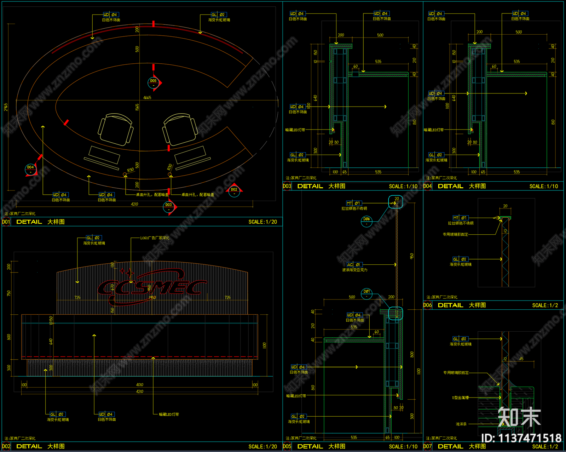The height and width of the screenshot is (452, 566).
Task: Click 专用玻璃胶固定 label in detail D06
Action: [456, 234]
